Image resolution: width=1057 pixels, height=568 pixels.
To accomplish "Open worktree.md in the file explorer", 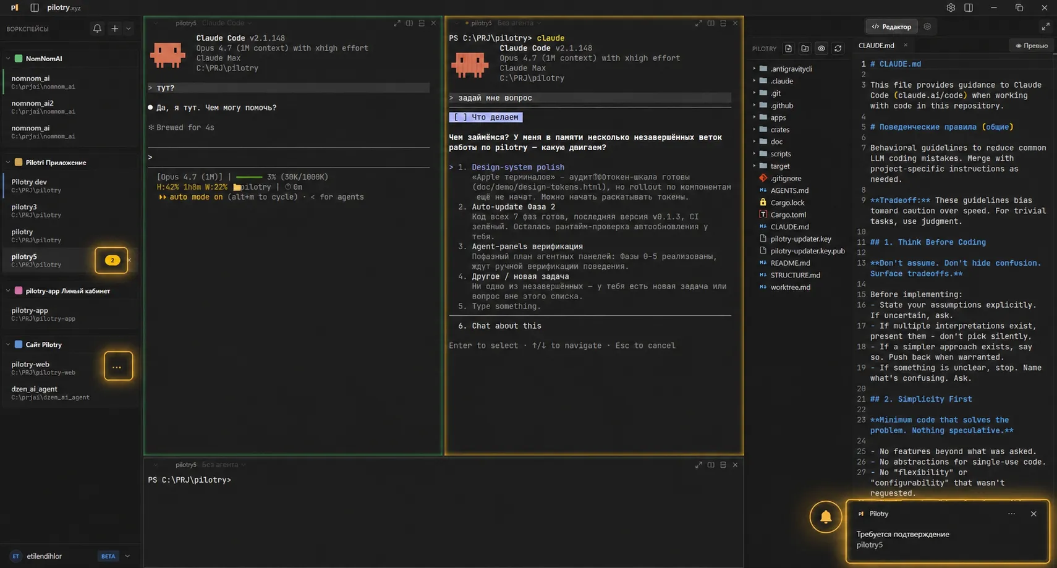I will 790,287.
